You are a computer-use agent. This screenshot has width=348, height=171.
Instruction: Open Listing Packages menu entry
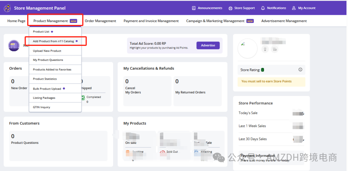[x=55, y=98]
